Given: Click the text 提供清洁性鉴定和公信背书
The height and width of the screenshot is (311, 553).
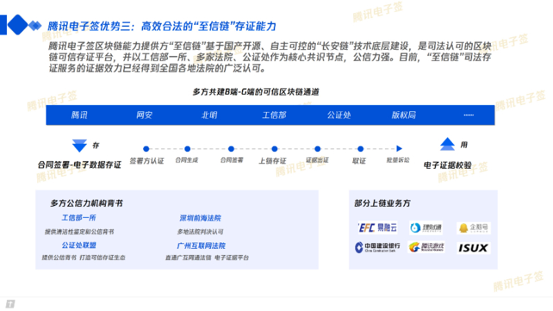Looking at the screenshot, I should (79, 232).
